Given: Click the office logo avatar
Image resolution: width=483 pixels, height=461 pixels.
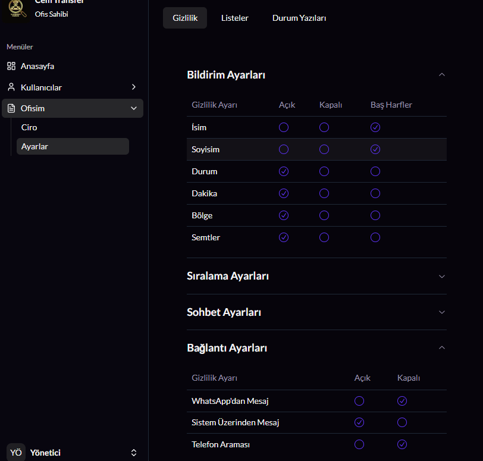Looking at the screenshot, I should point(16,8).
